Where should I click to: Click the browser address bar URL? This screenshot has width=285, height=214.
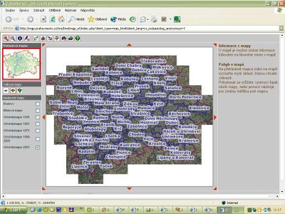102,28
